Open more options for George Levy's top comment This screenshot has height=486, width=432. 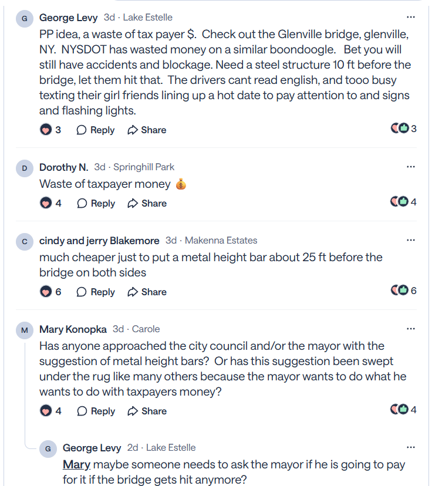pyautogui.click(x=411, y=17)
